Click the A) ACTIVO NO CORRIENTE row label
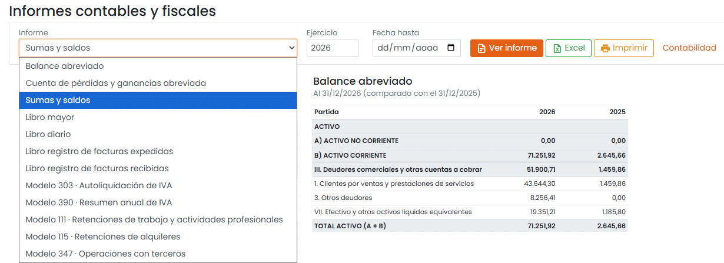Screen dimensions: 724x263 coord(356,141)
